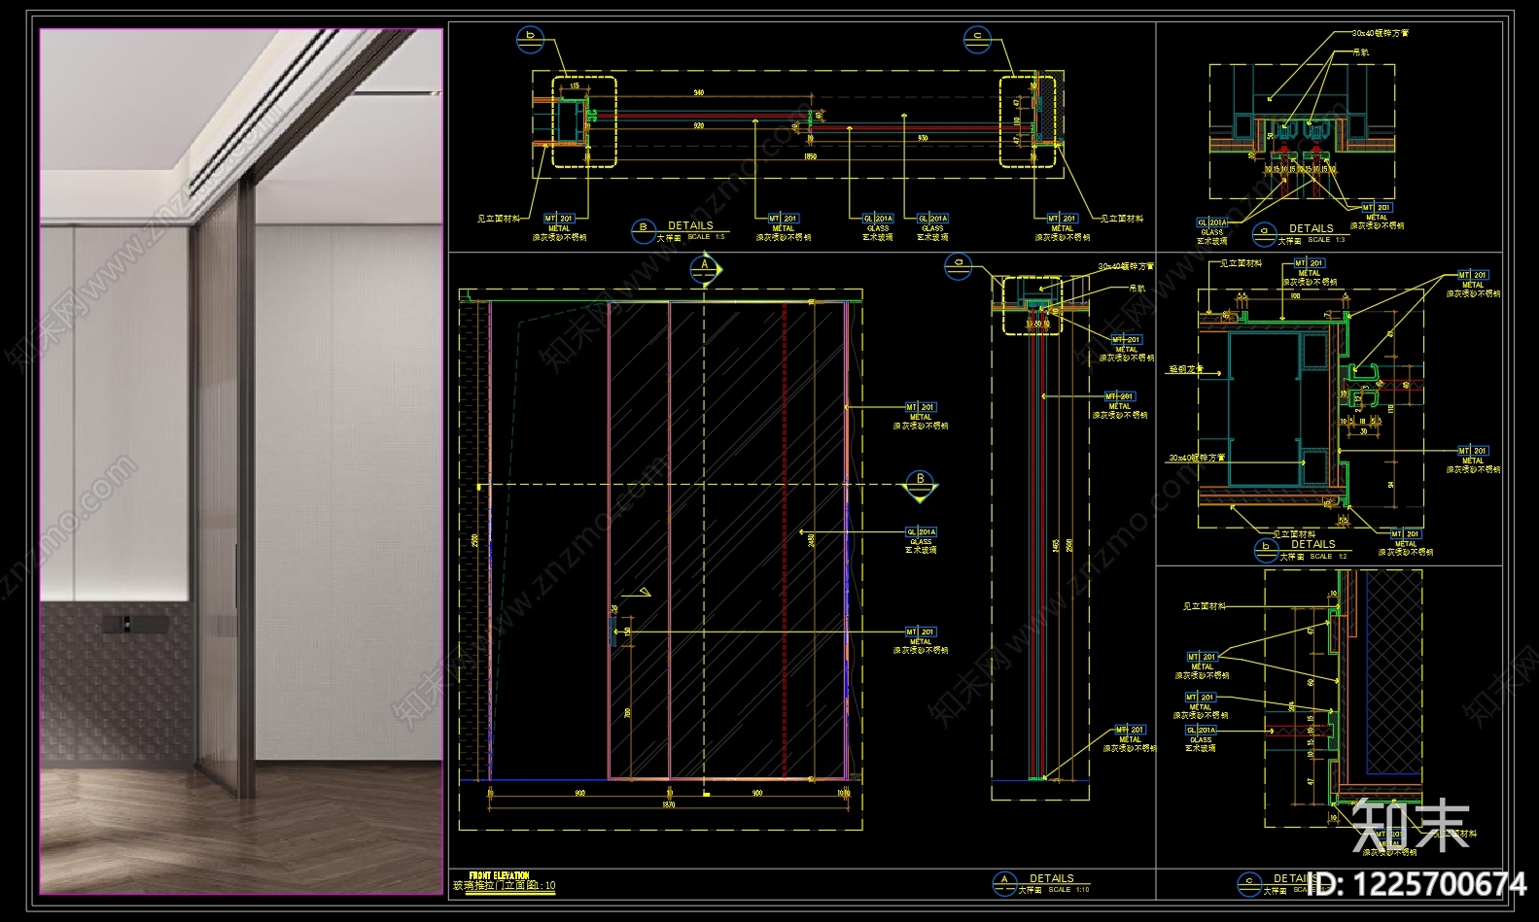Select the lowercase b callout circle top-left
The width and height of the screenshot is (1539, 922).
pos(530,40)
